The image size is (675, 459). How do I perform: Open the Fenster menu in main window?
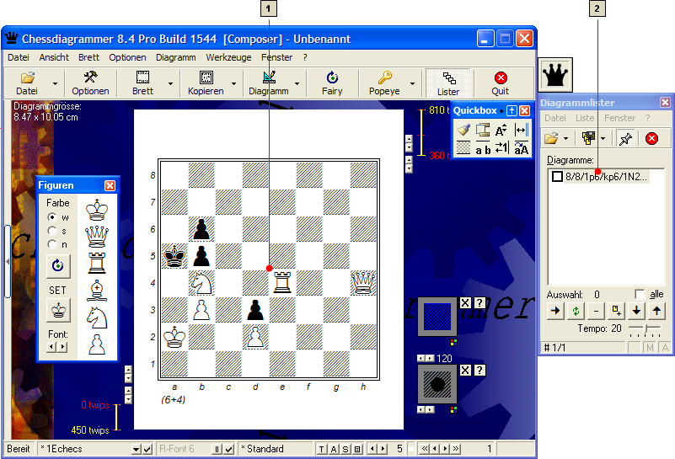(276, 57)
